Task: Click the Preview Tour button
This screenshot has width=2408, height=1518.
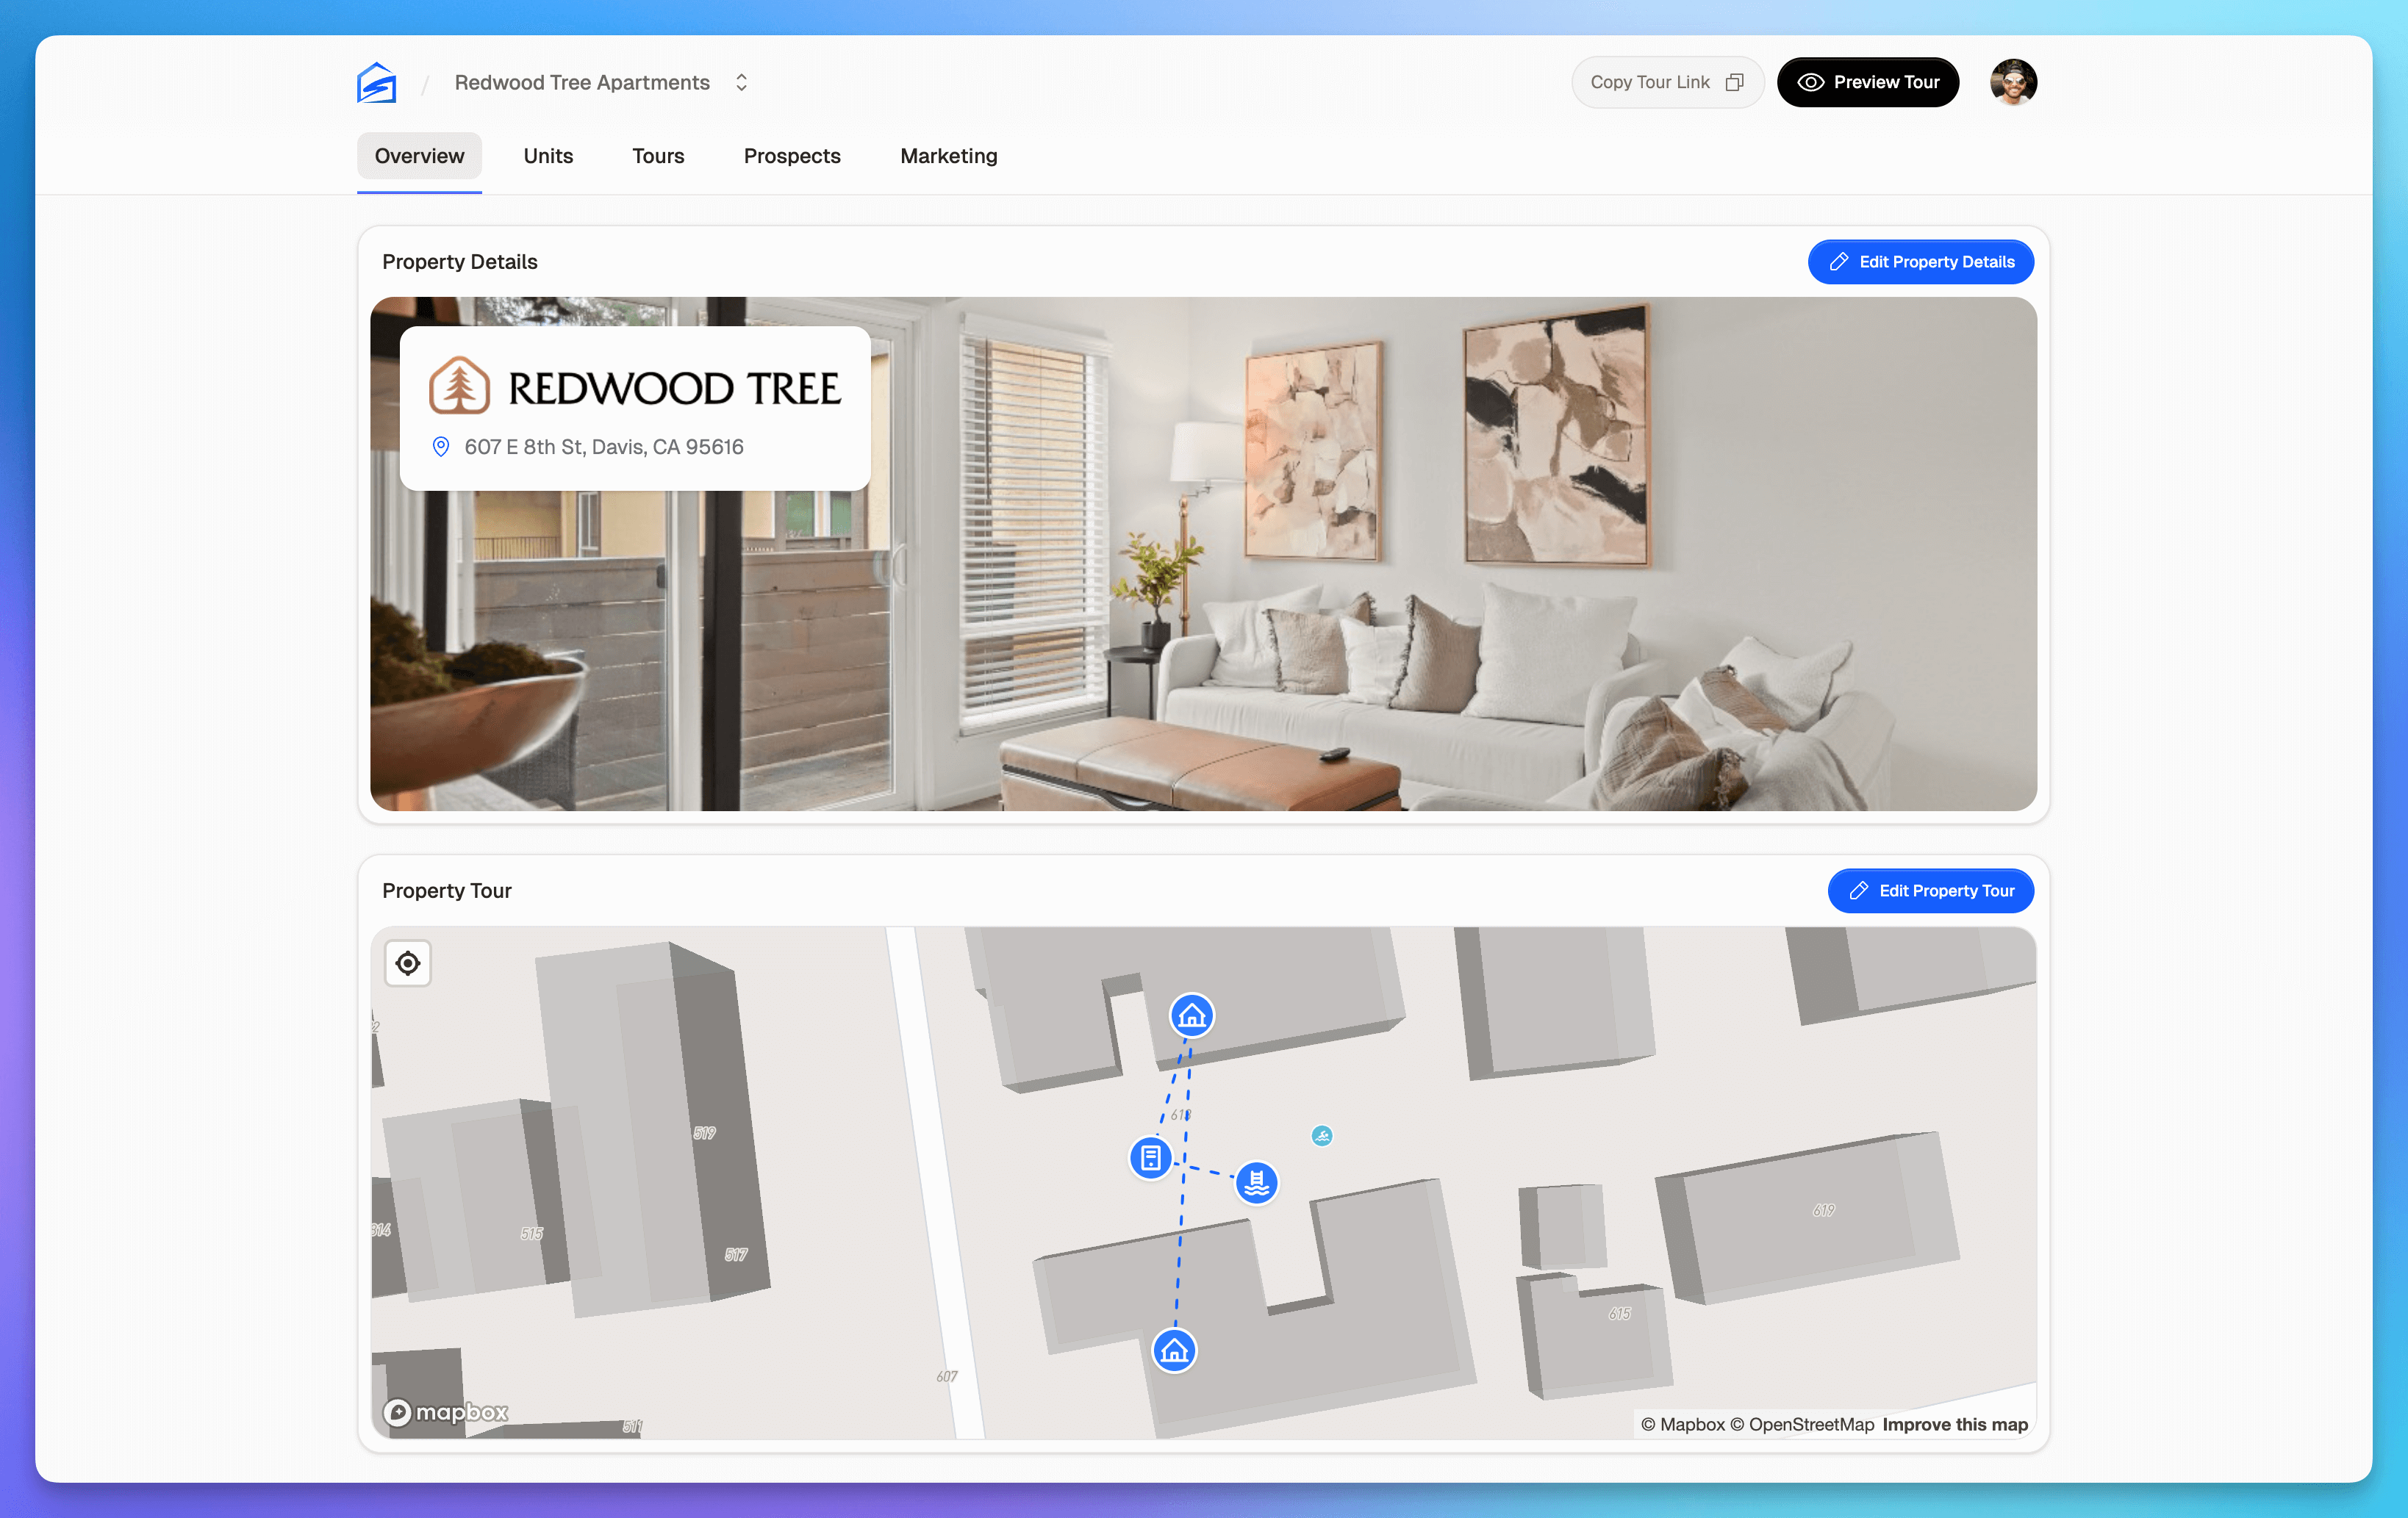Action: [1867, 82]
